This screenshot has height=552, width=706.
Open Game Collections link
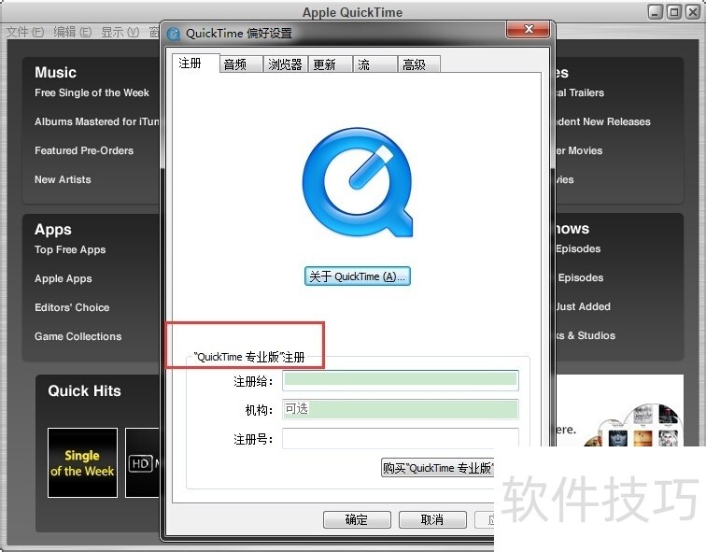78,336
